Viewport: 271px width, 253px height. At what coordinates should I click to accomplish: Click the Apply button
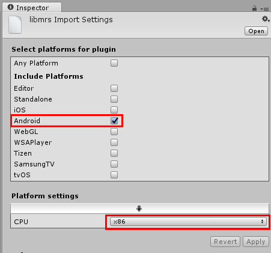click(256, 242)
